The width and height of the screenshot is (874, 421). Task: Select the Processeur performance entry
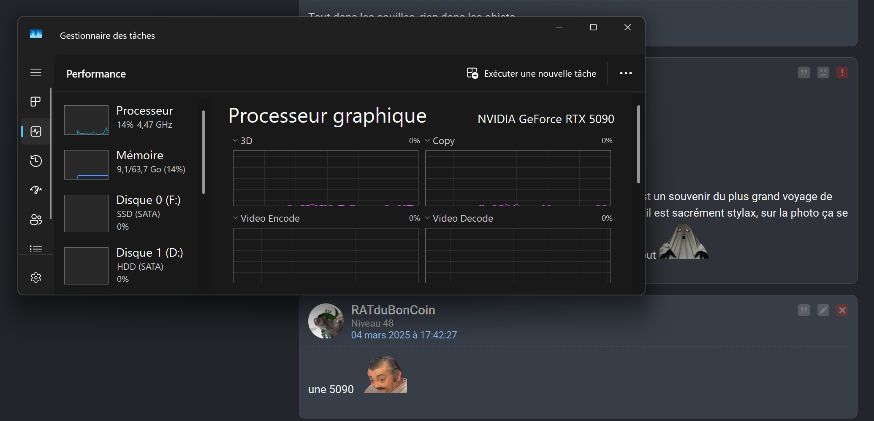(x=129, y=120)
